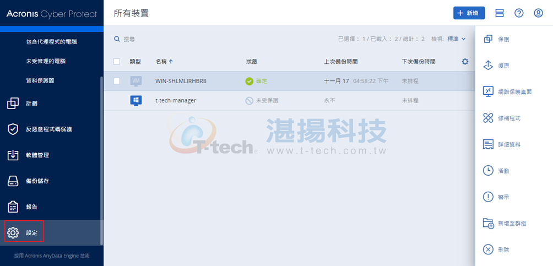Click the 狀態 column header
The height and width of the screenshot is (266, 553).
point(252,61)
